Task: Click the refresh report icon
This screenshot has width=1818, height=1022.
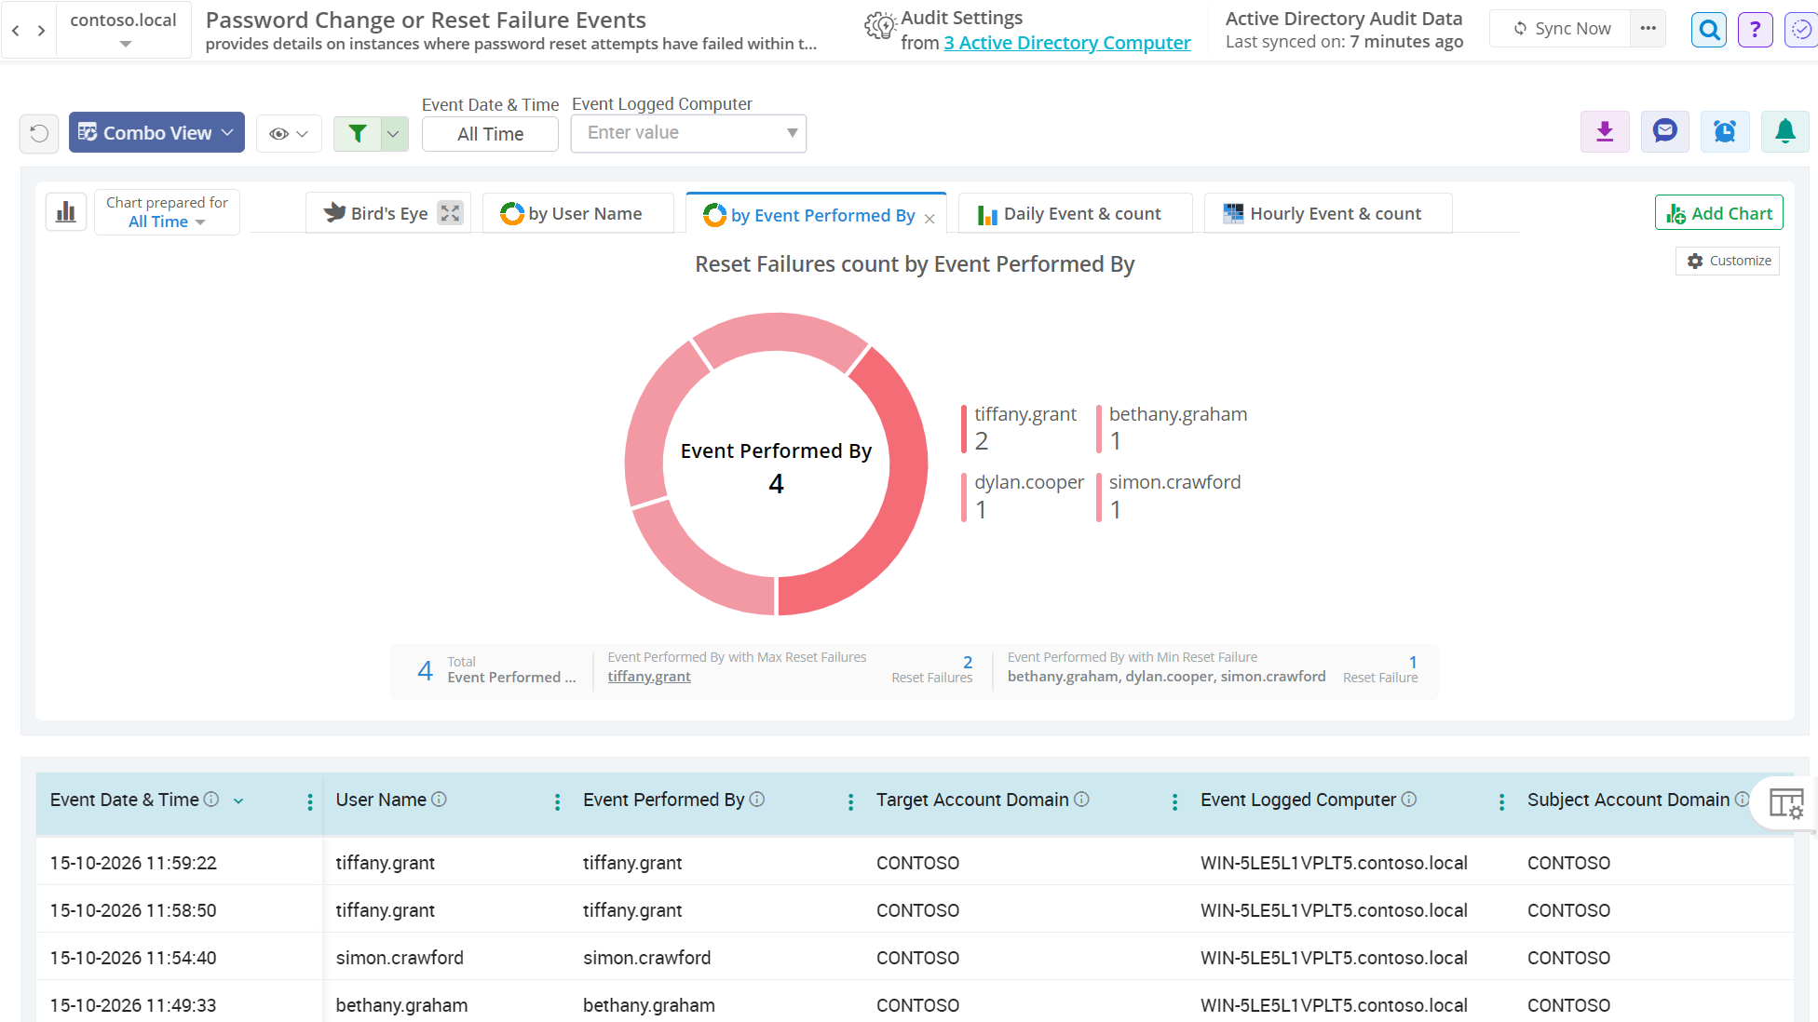Action: [39, 133]
